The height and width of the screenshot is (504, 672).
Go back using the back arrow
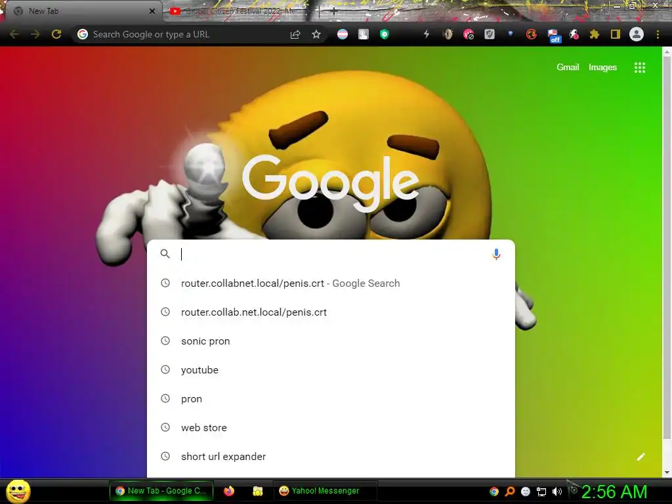coord(14,34)
